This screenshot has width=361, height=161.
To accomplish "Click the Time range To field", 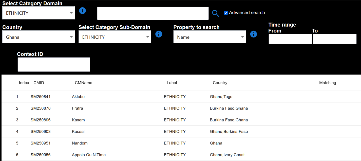I will [335, 39].
